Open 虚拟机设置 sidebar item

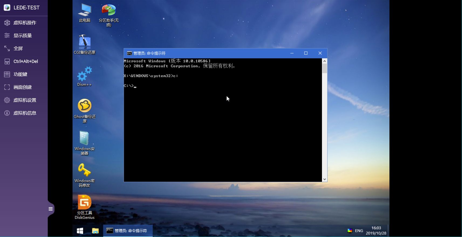(24, 100)
